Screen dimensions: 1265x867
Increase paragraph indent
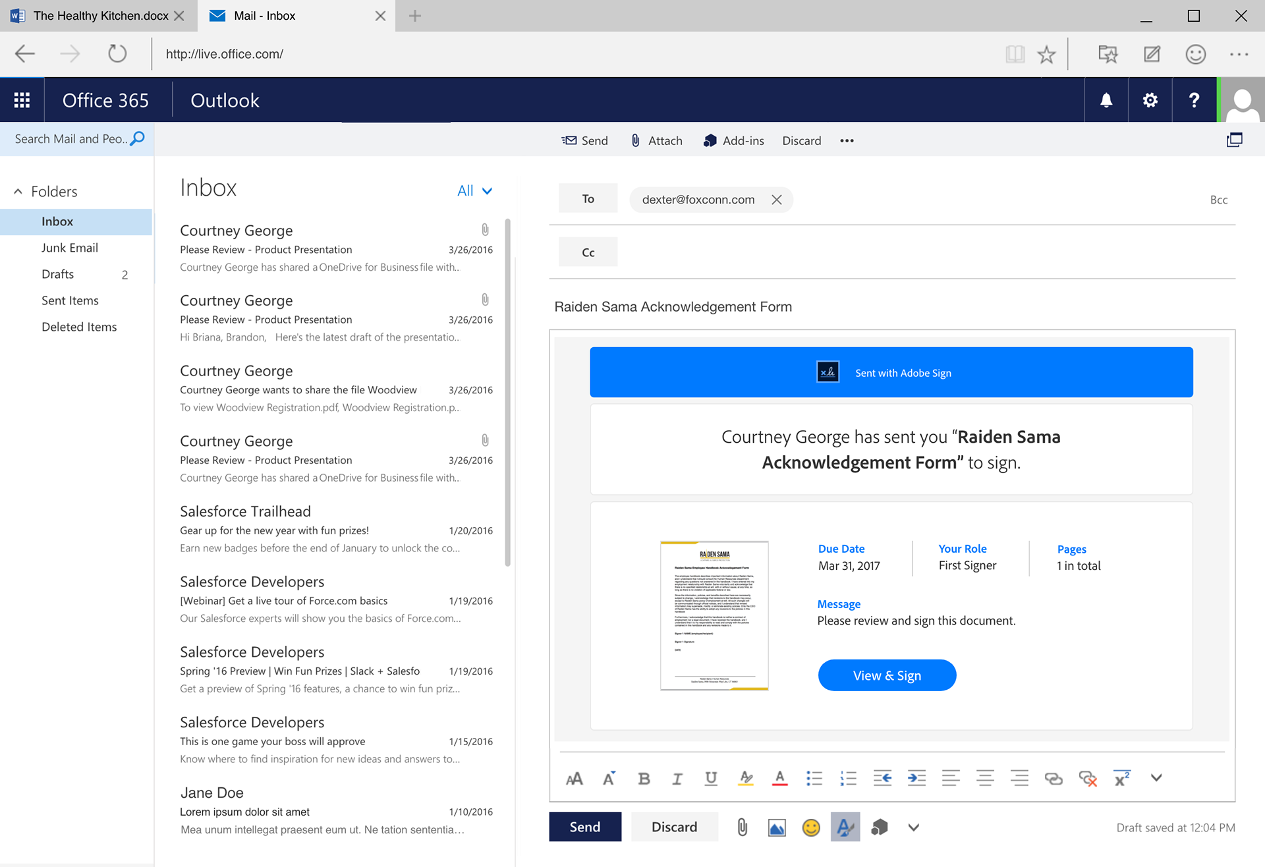[917, 779]
